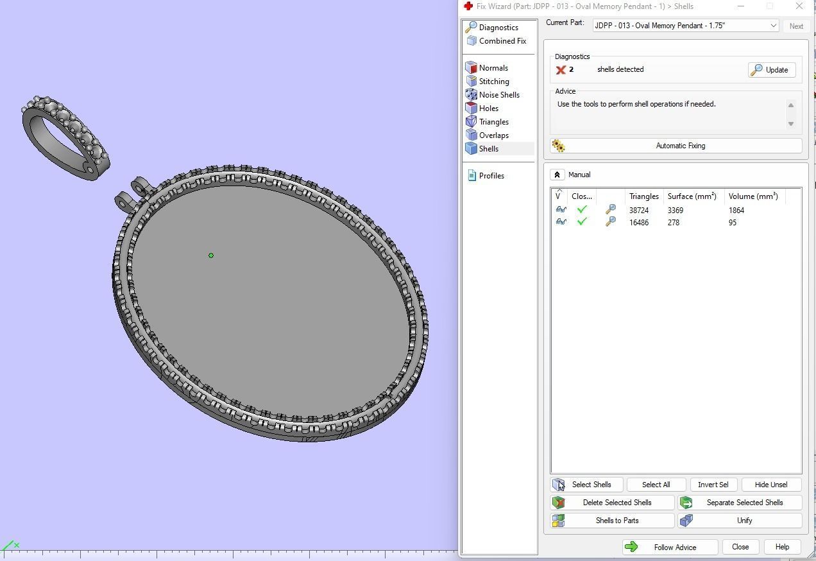This screenshot has height=561, width=816.
Task: Select the Holes step
Action: point(488,108)
